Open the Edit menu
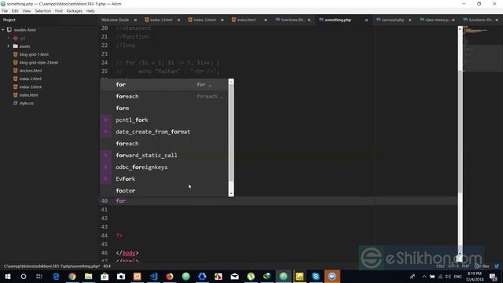 coord(15,11)
